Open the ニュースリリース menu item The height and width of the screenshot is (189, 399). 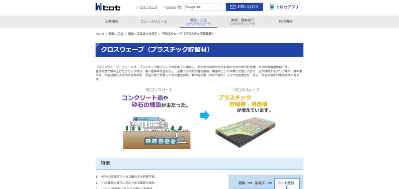[154, 21]
